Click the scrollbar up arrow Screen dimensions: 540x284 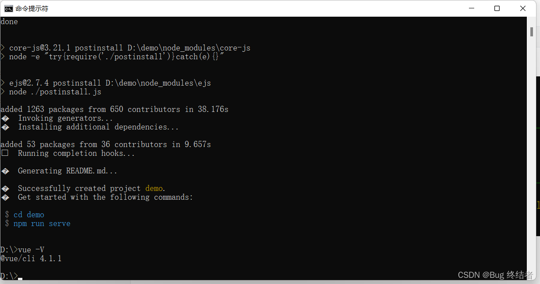click(x=530, y=20)
